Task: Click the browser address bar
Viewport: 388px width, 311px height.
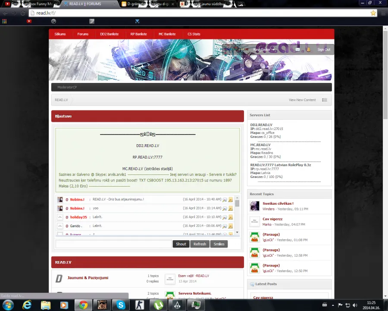Action: pyautogui.click(x=200, y=13)
